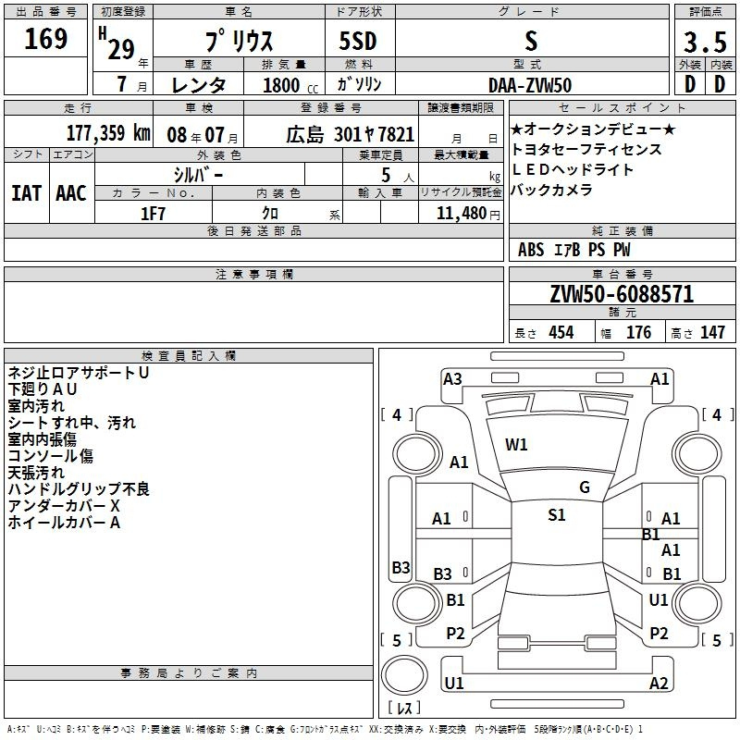Select the トヨタセーフティセンス sales point
740x740 pixels.
tap(586, 149)
